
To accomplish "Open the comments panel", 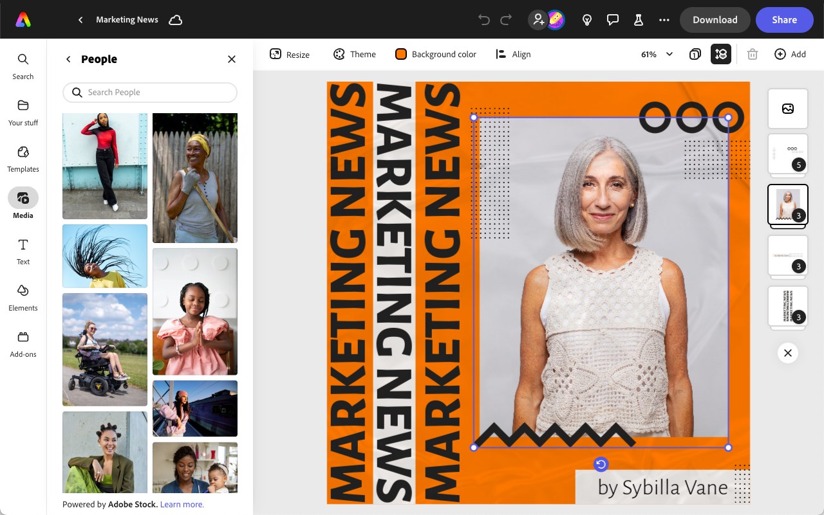I will coord(612,20).
